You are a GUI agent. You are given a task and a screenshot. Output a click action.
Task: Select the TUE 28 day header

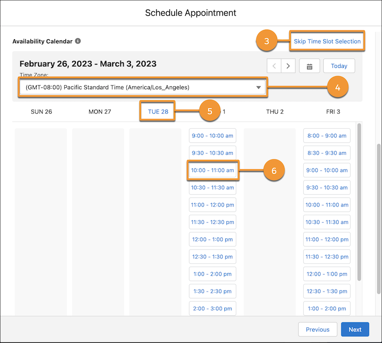click(x=157, y=111)
